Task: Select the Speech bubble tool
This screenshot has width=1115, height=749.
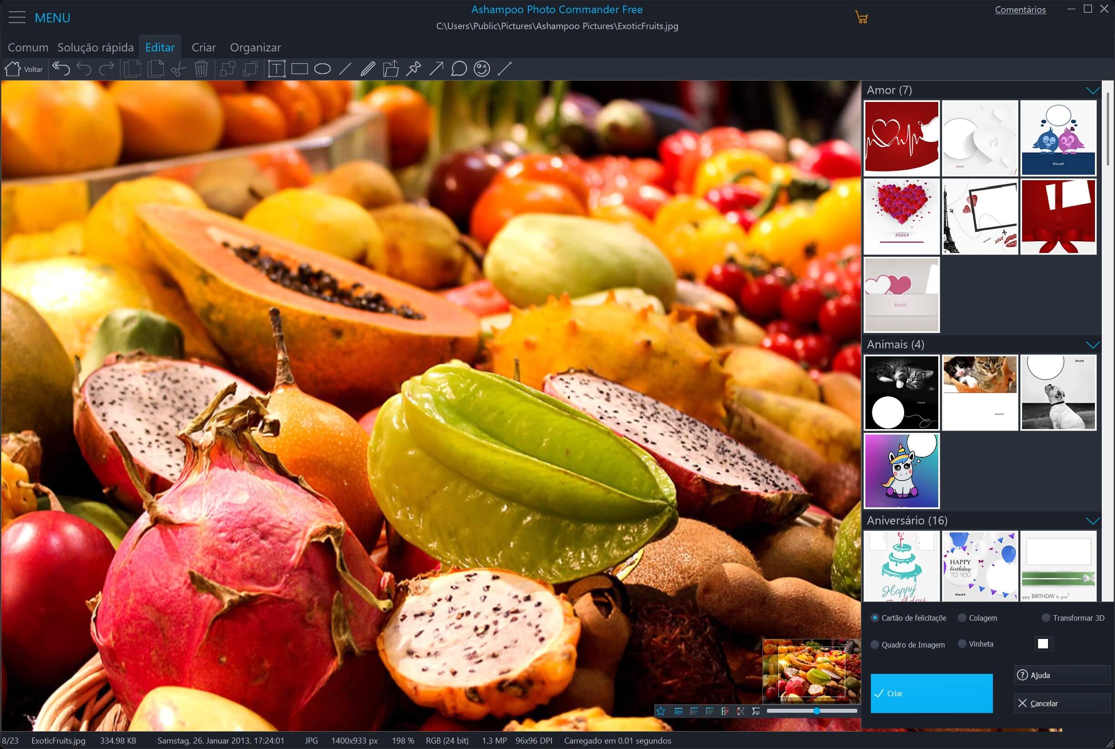Action: tap(459, 69)
